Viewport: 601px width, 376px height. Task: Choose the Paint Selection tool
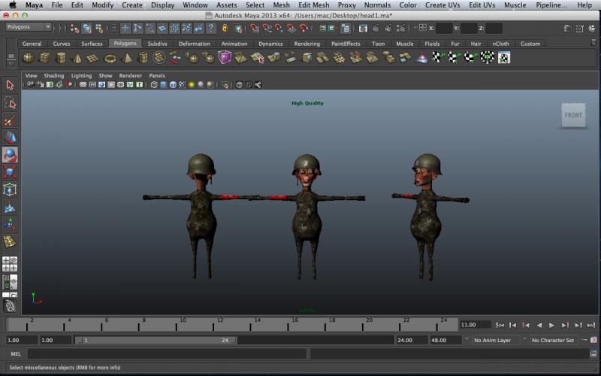10,120
